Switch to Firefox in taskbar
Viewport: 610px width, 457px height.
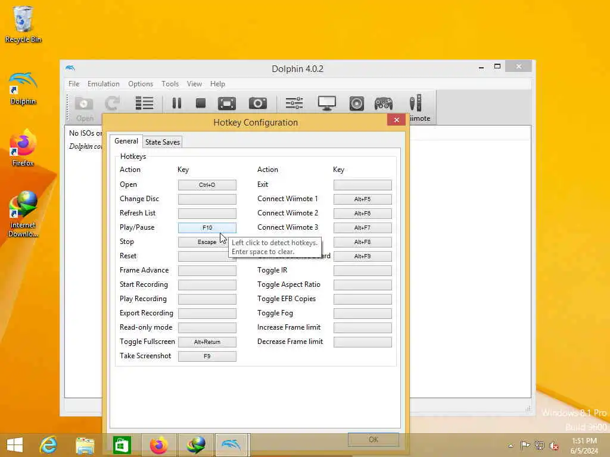coord(158,445)
